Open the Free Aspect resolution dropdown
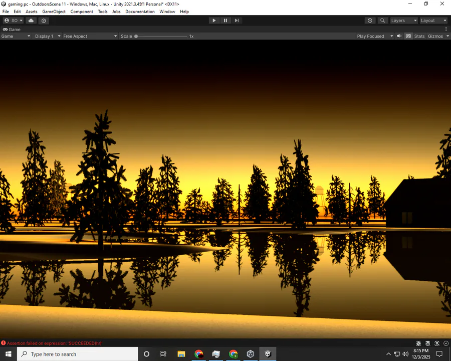Viewport: 451px width, 361px height. pos(90,36)
